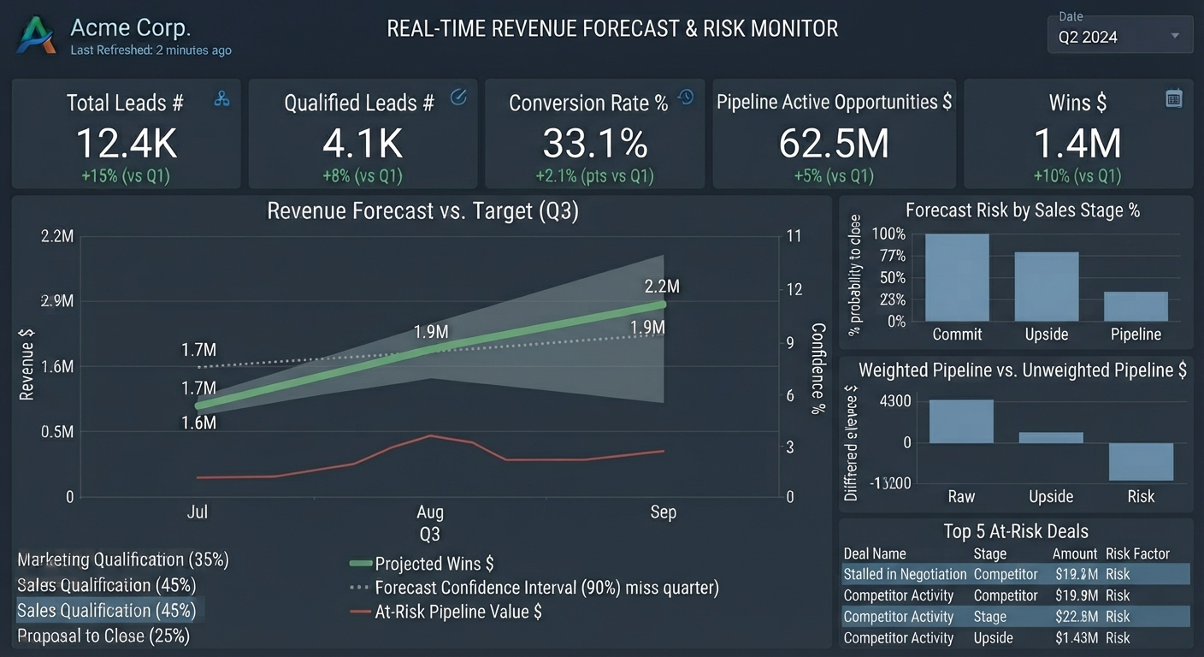Toggle the Forecast Confidence Interval (90%) legend entry
The width and height of the screenshot is (1204, 657).
[x=534, y=588]
